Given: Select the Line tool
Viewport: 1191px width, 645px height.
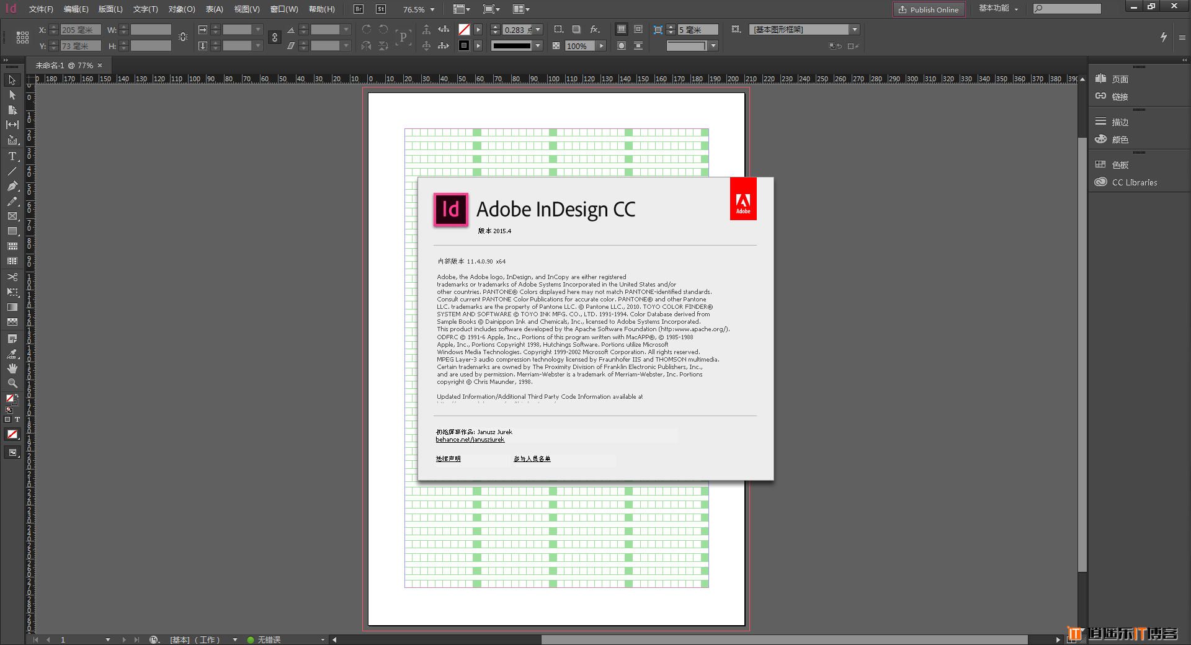Looking at the screenshot, I should click(12, 171).
